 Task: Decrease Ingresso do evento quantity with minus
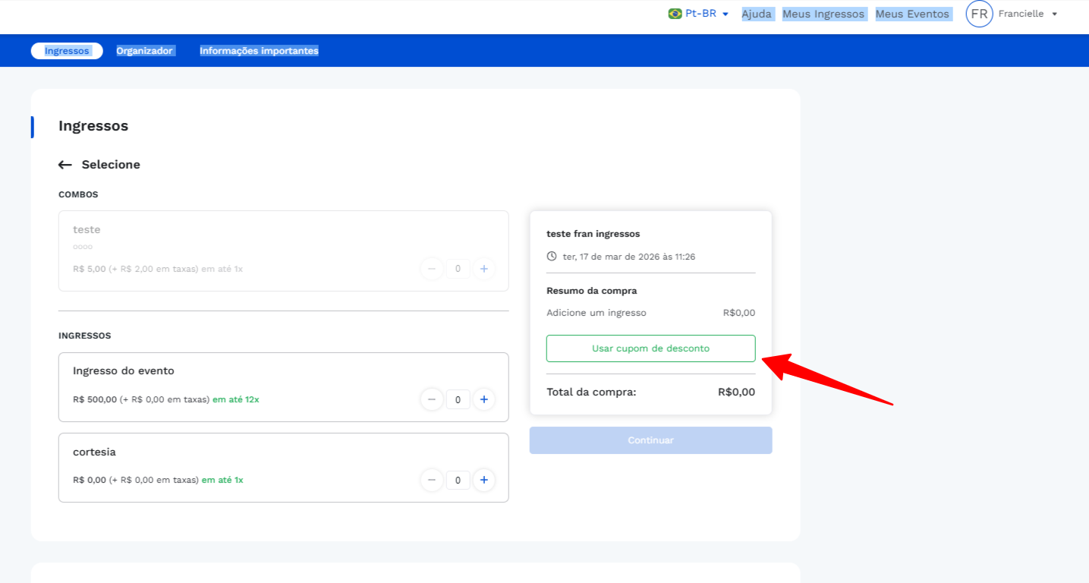pos(432,399)
